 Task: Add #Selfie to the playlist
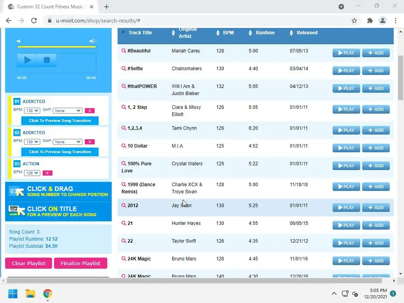(376, 71)
